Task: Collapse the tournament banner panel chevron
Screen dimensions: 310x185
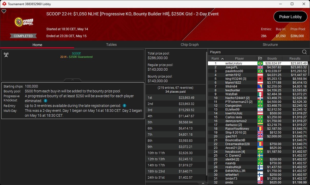Action: click(x=73, y=80)
